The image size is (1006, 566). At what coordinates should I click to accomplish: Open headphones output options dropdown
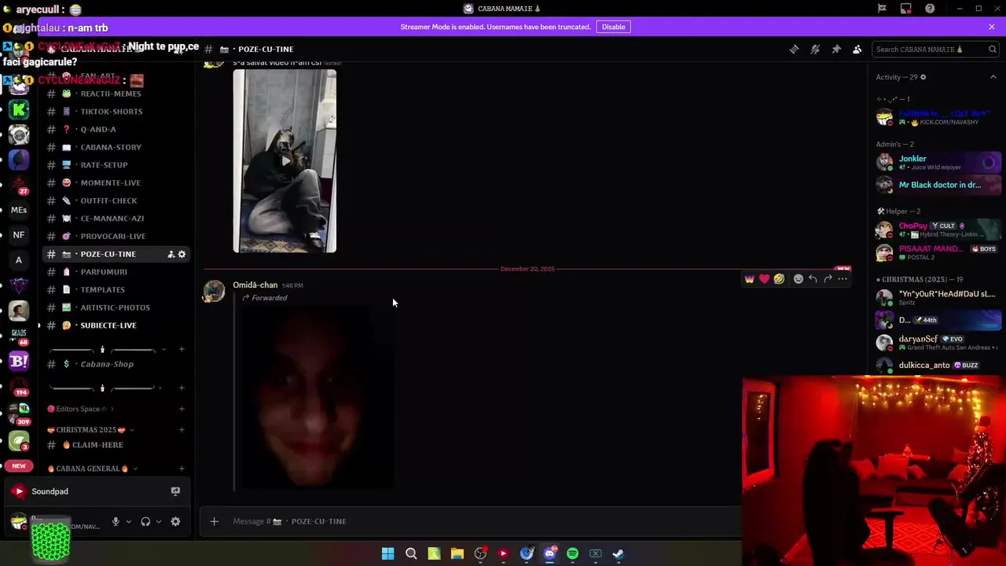pyautogui.click(x=159, y=521)
